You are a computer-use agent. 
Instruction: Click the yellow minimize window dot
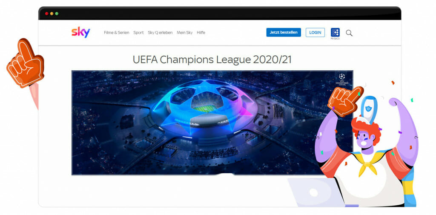click(52, 13)
